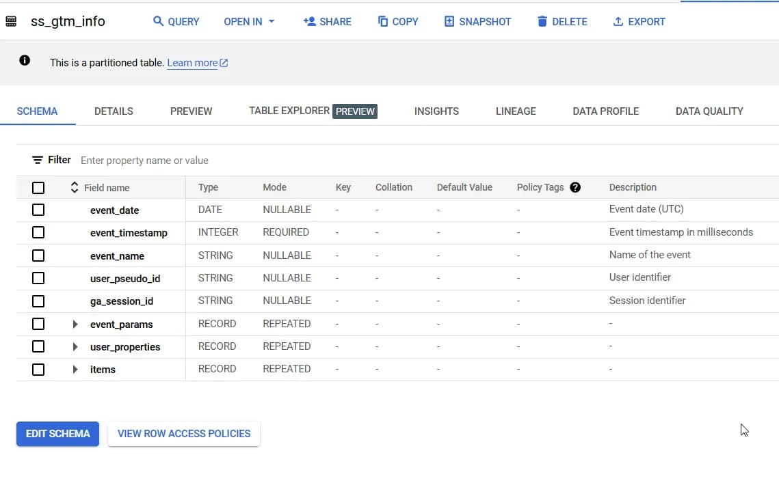Check the user_pseudo_id row checkbox
779x483 pixels.
pyautogui.click(x=38, y=278)
